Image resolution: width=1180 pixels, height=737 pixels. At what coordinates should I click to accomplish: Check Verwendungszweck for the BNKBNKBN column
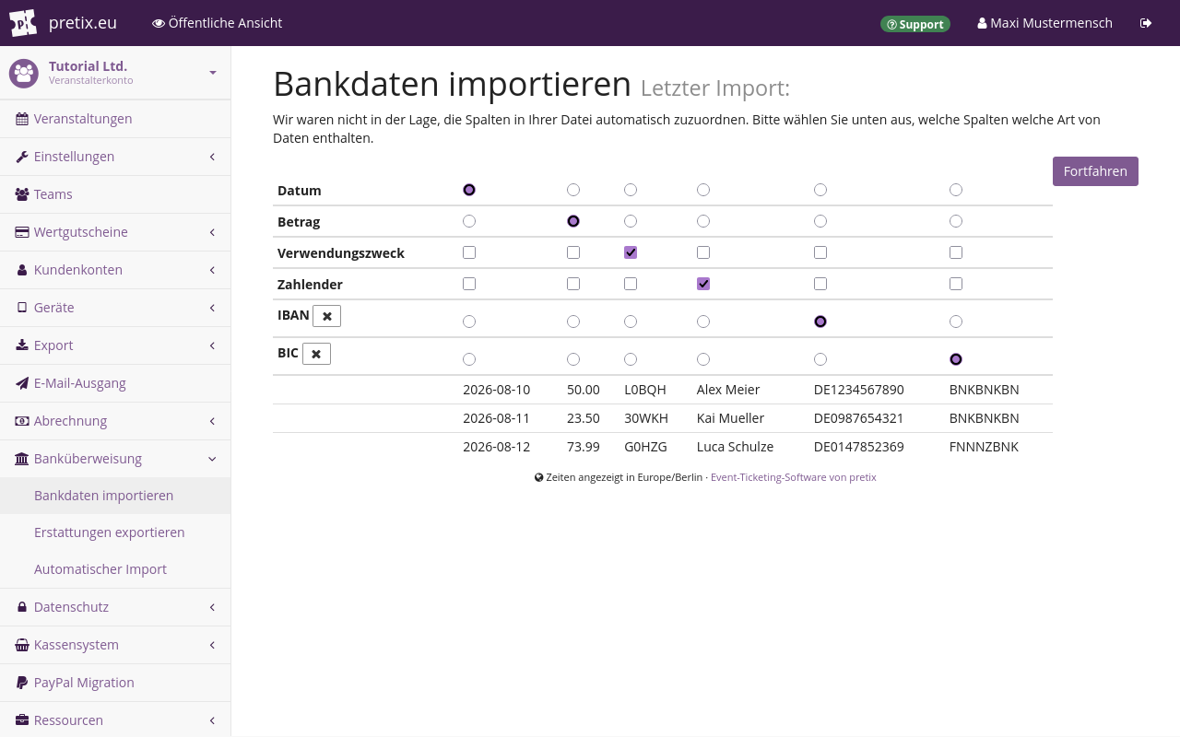coord(956,252)
